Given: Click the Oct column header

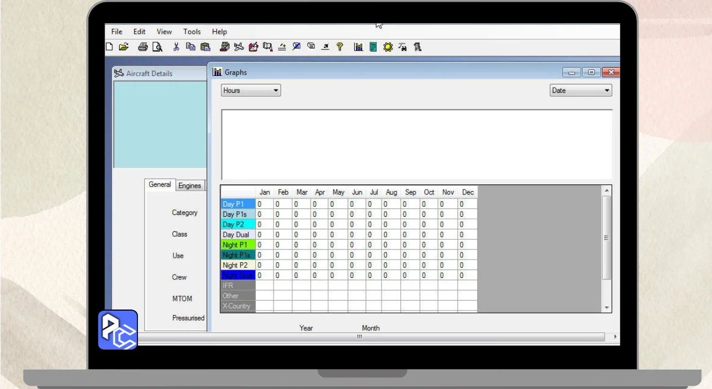Looking at the screenshot, I should (429, 192).
